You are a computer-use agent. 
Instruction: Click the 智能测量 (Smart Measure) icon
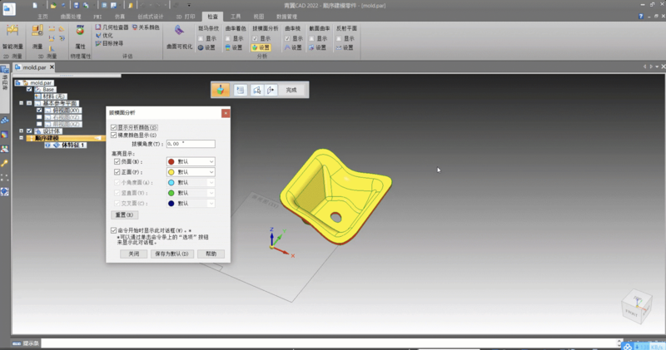tap(12, 32)
